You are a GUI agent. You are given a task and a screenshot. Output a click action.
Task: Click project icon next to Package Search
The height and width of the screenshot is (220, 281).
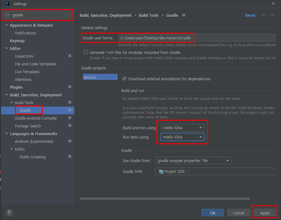click(70, 125)
